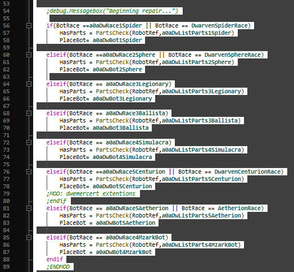Click the ';MOD: dwemercert extentions' comment
This screenshot has height=272, width=294.
tap(91, 194)
